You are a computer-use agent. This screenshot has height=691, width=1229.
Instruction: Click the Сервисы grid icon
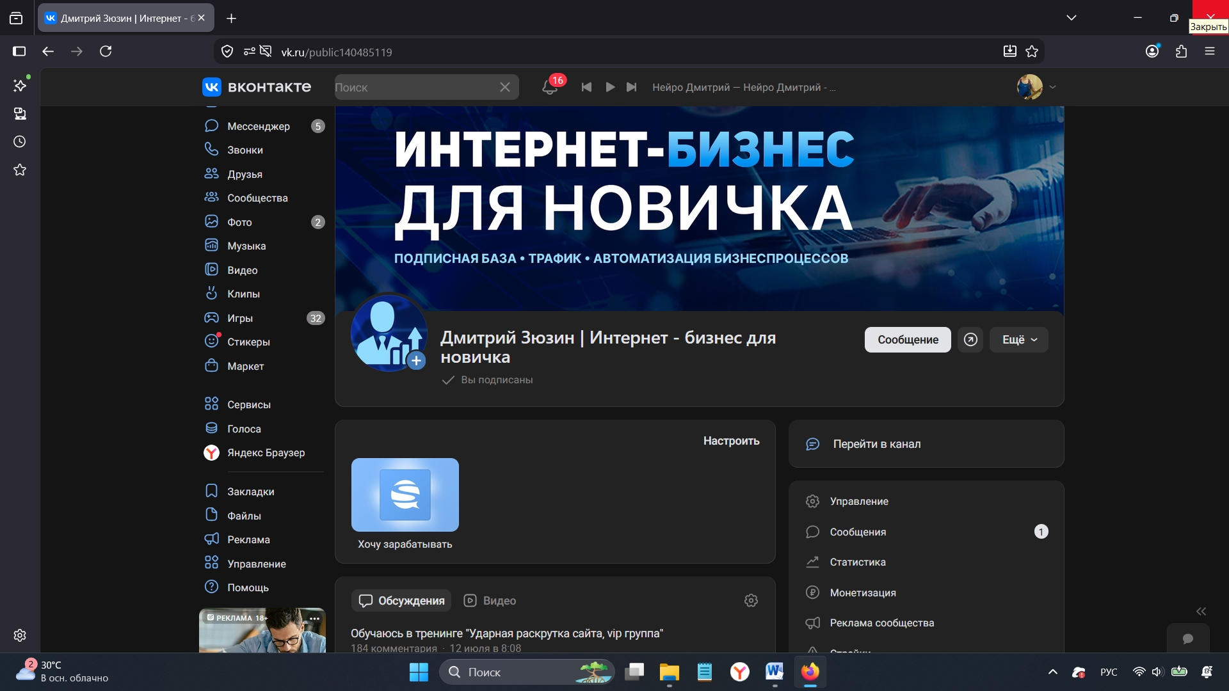pyautogui.click(x=211, y=404)
